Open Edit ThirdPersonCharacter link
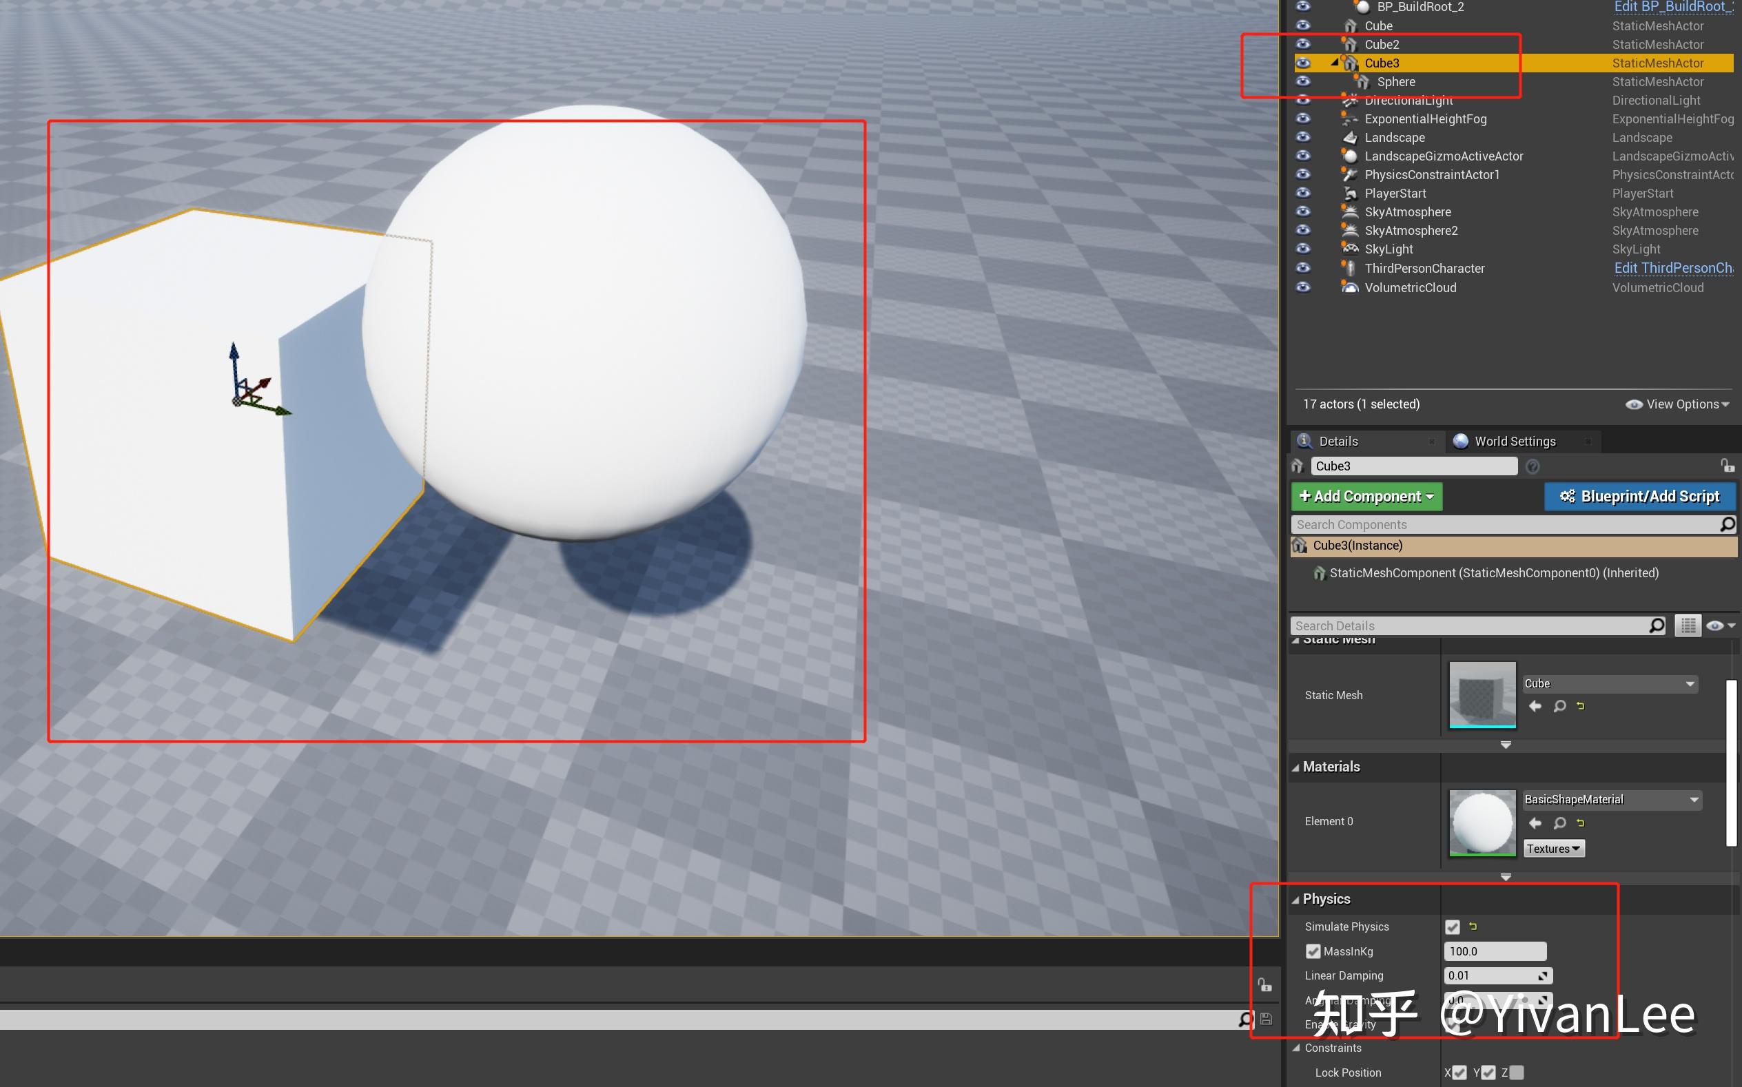The height and width of the screenshot is (1087, 1742). (1674, 268)
